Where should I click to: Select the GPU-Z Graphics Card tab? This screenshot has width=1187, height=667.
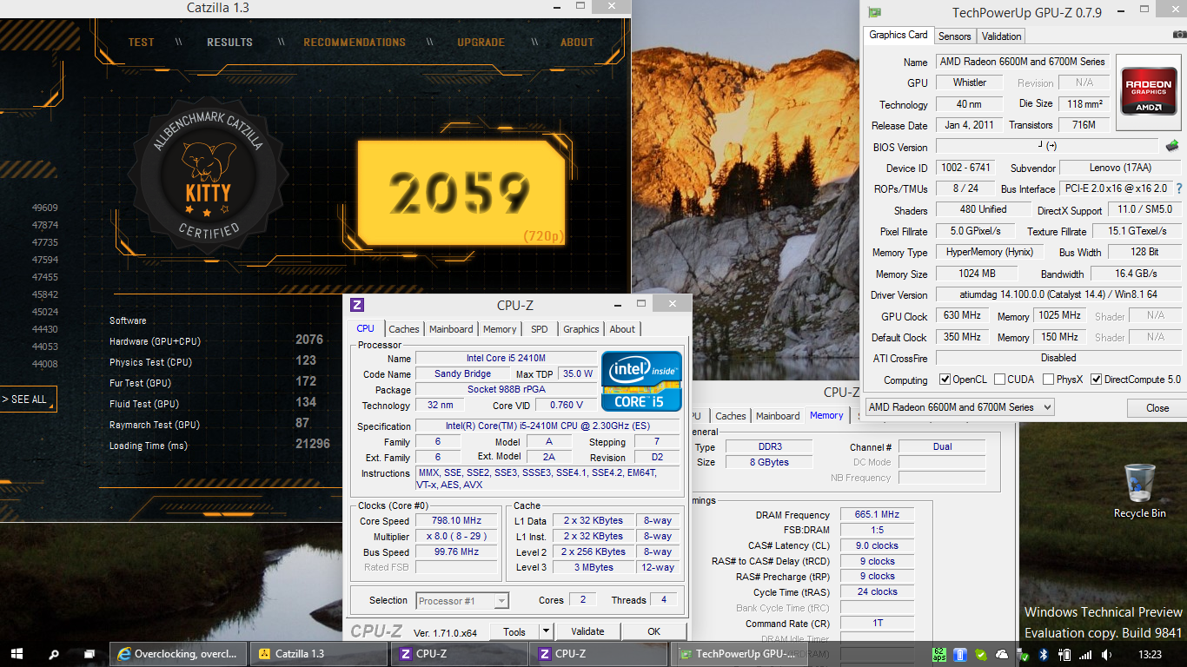(899, 35)
